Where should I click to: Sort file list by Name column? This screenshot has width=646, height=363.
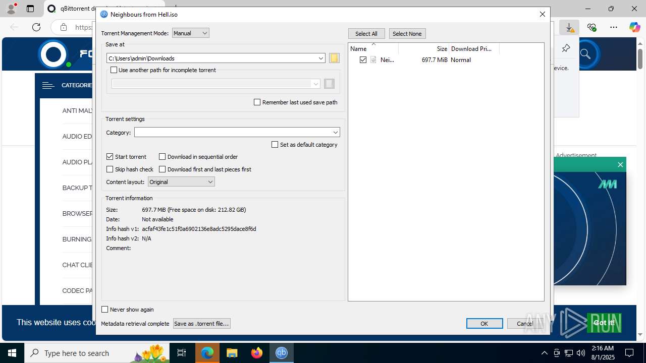(x=373, y=49)
